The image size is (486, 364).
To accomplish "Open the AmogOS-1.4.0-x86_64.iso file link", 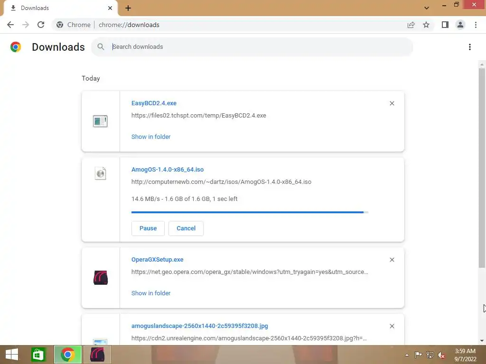I will tap(168, 170).
